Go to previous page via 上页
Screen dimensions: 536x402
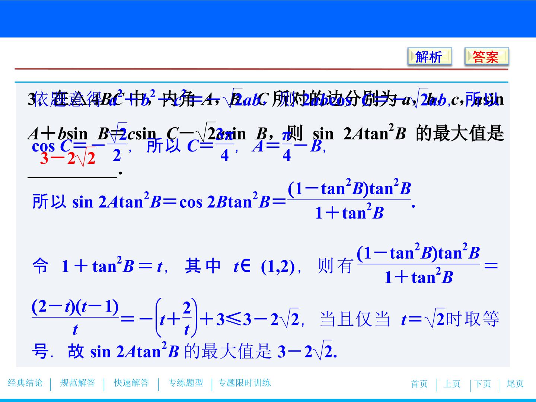pyautogui.click(x=452, y=384)
